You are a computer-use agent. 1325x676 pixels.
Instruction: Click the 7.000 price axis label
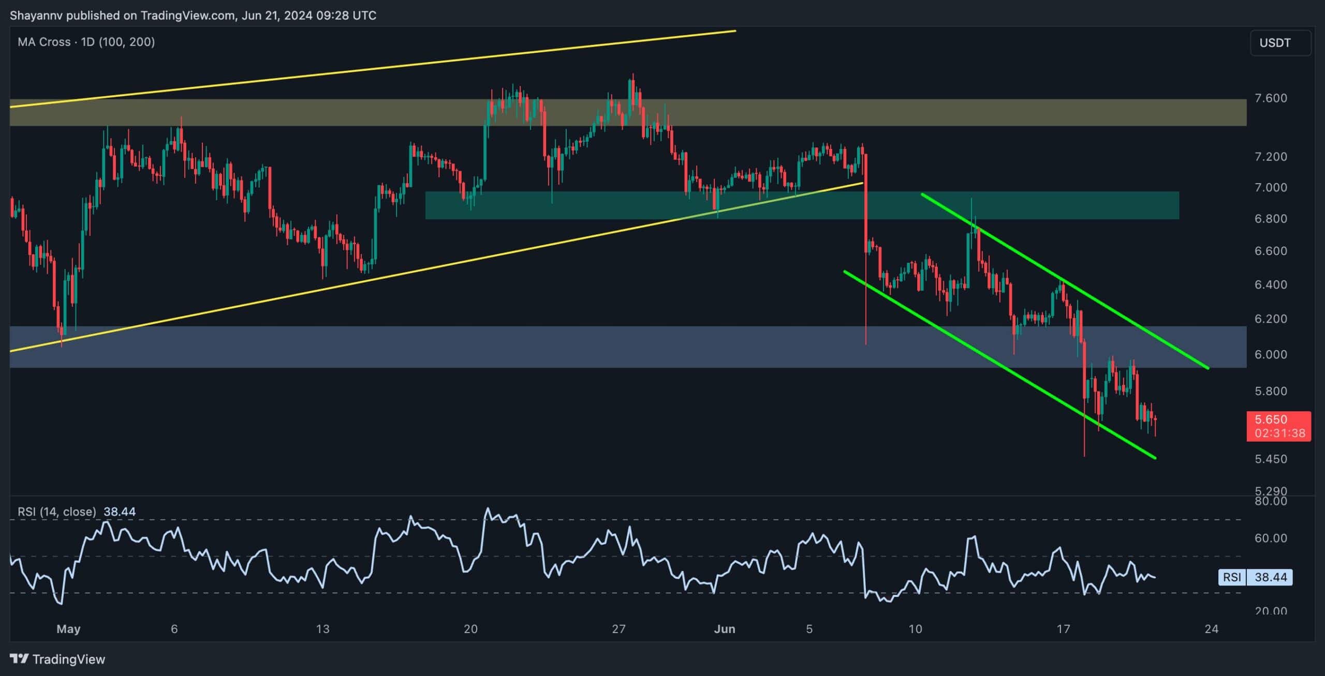click(x=1271, y=187)
